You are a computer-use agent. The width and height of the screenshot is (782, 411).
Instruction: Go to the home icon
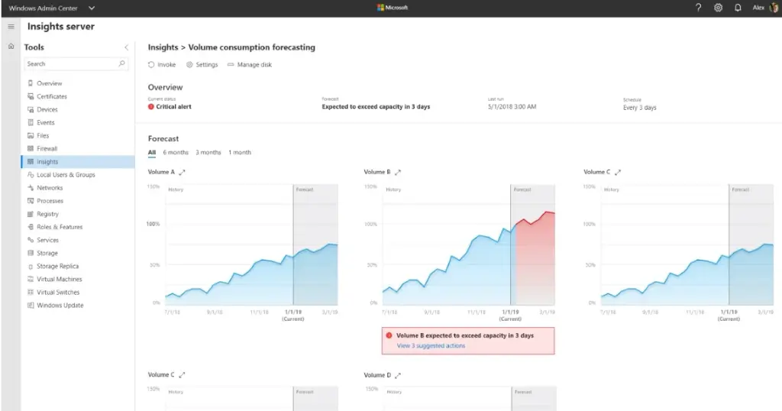pyautogui.click(x=11, y=47)
